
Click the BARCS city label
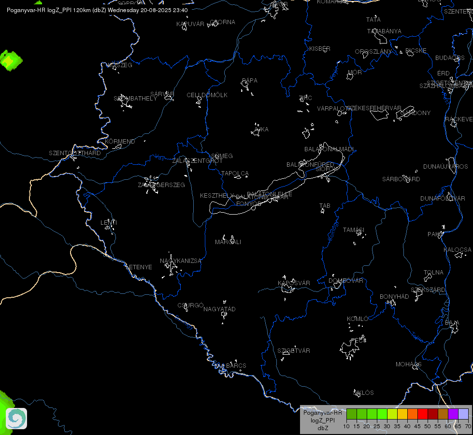pyautogui.click(x=236, y=365)
